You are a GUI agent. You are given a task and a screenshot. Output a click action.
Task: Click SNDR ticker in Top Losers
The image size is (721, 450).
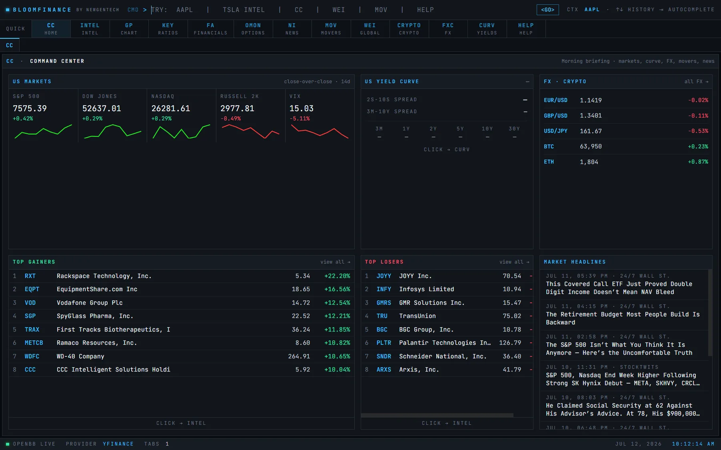[x=383, y=356]
